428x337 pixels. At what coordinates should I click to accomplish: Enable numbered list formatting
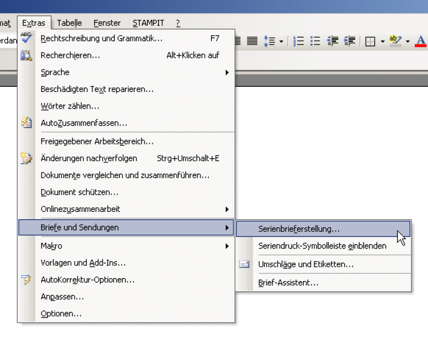pyautogui.click(x=298, y=41)
